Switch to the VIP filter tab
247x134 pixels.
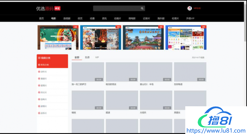[x=97, y=57]
